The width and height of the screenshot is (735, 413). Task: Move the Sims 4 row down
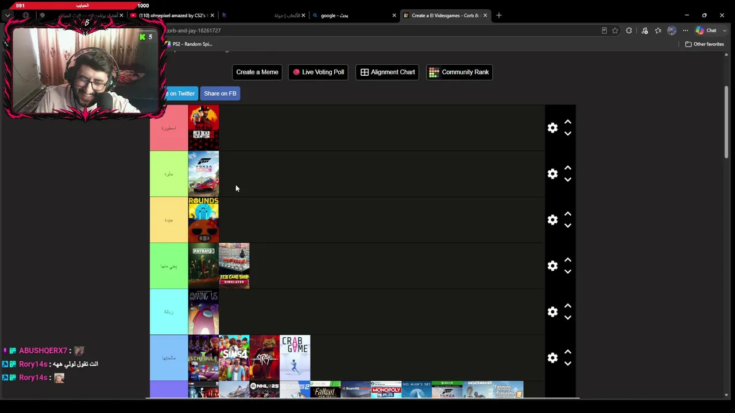(568, 363)
